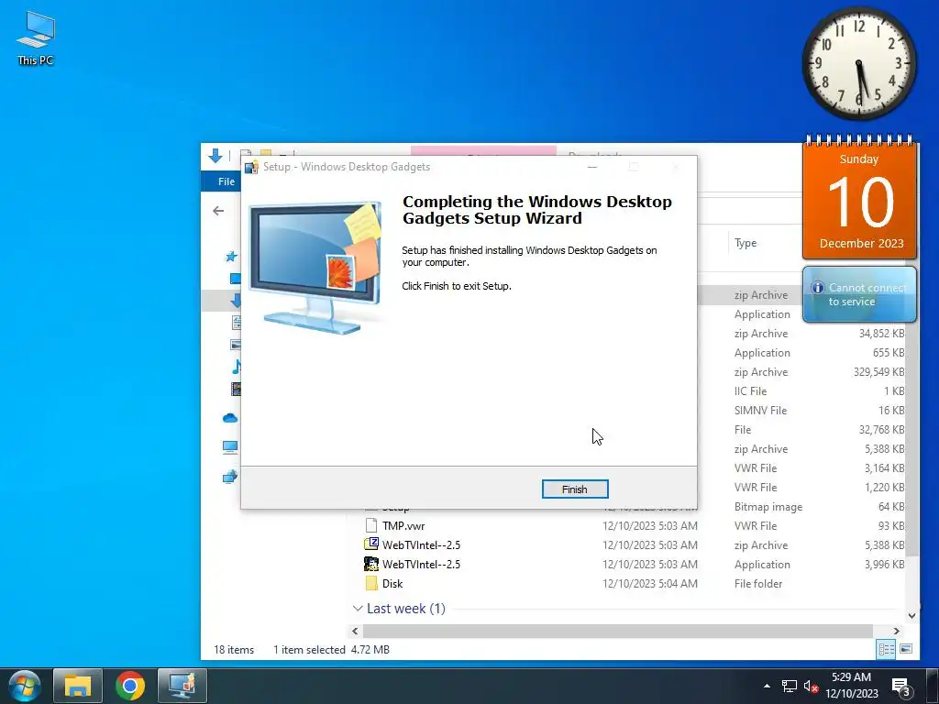
Task: Click the vertical scrollbar down arrow
Action: (x=912, y=615)
